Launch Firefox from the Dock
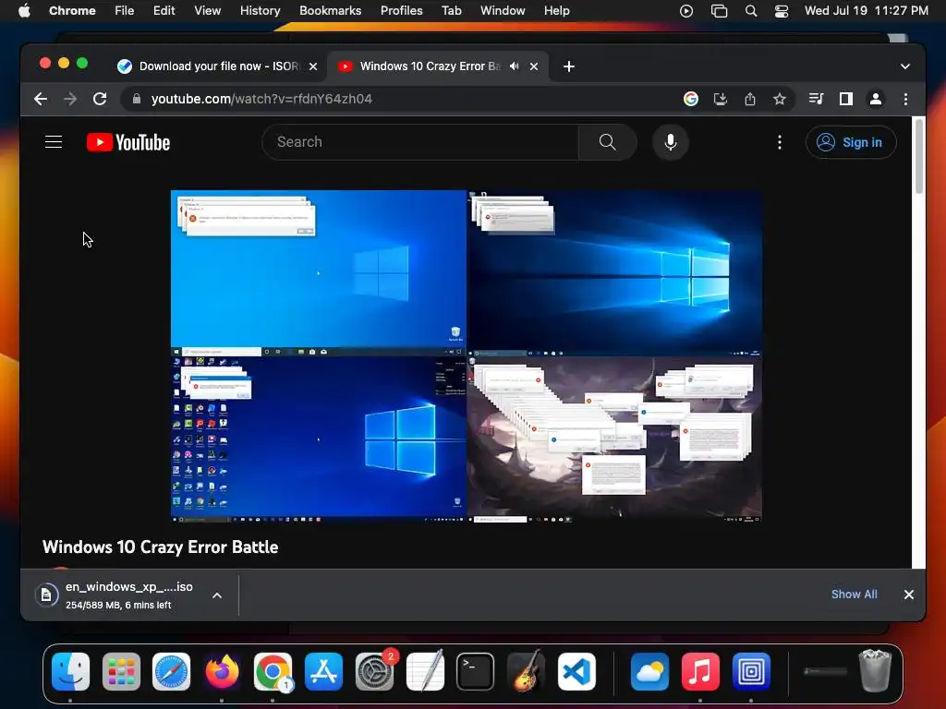 click(222, 672)
